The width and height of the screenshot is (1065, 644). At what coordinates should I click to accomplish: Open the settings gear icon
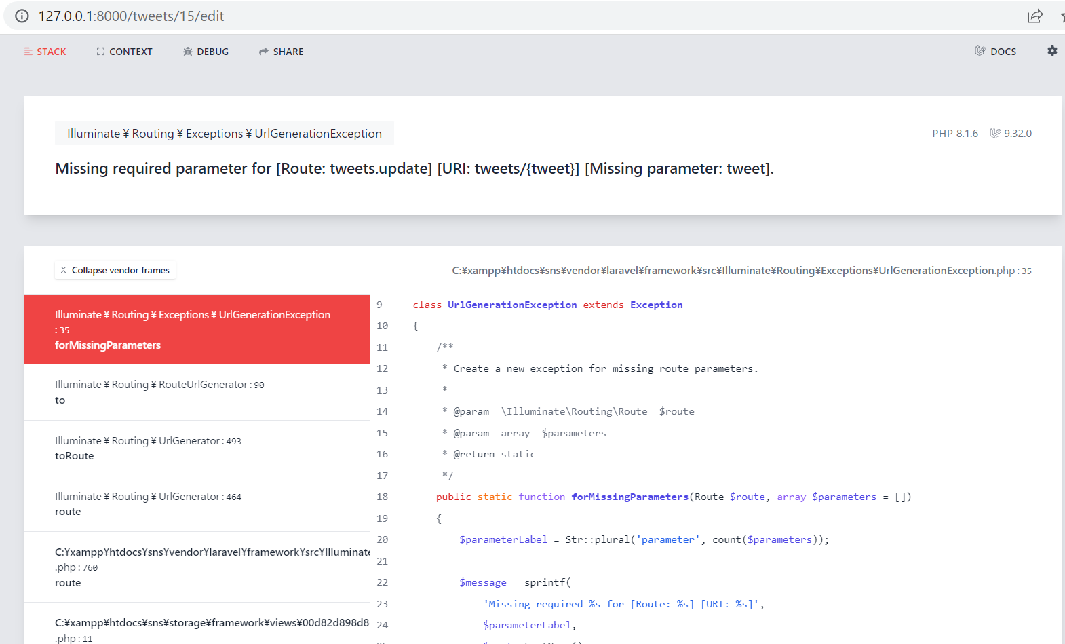pyautogui.click(x=1052, y=51)
